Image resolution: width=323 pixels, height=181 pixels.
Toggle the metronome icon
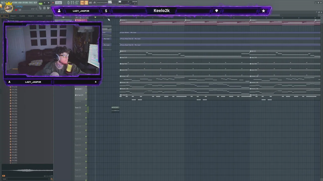(95, 3)
